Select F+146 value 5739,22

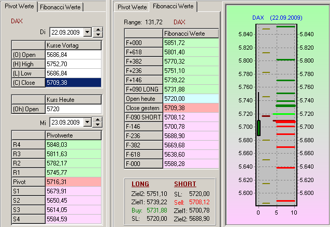click(191, 80)
